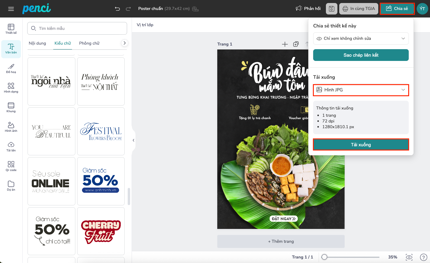
Task: Click the undo arrow icon
Action: [117, 9]
